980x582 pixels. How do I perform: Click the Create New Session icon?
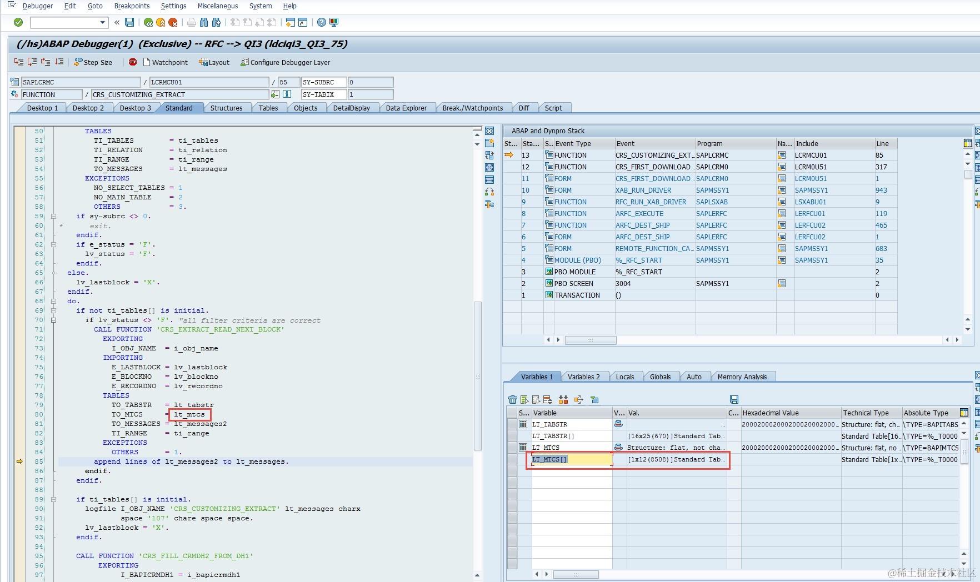(x=290, y=22)
